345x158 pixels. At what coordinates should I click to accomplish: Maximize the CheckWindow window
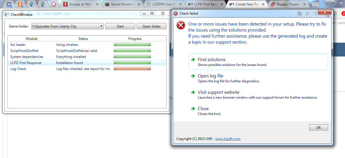(152, 13)
